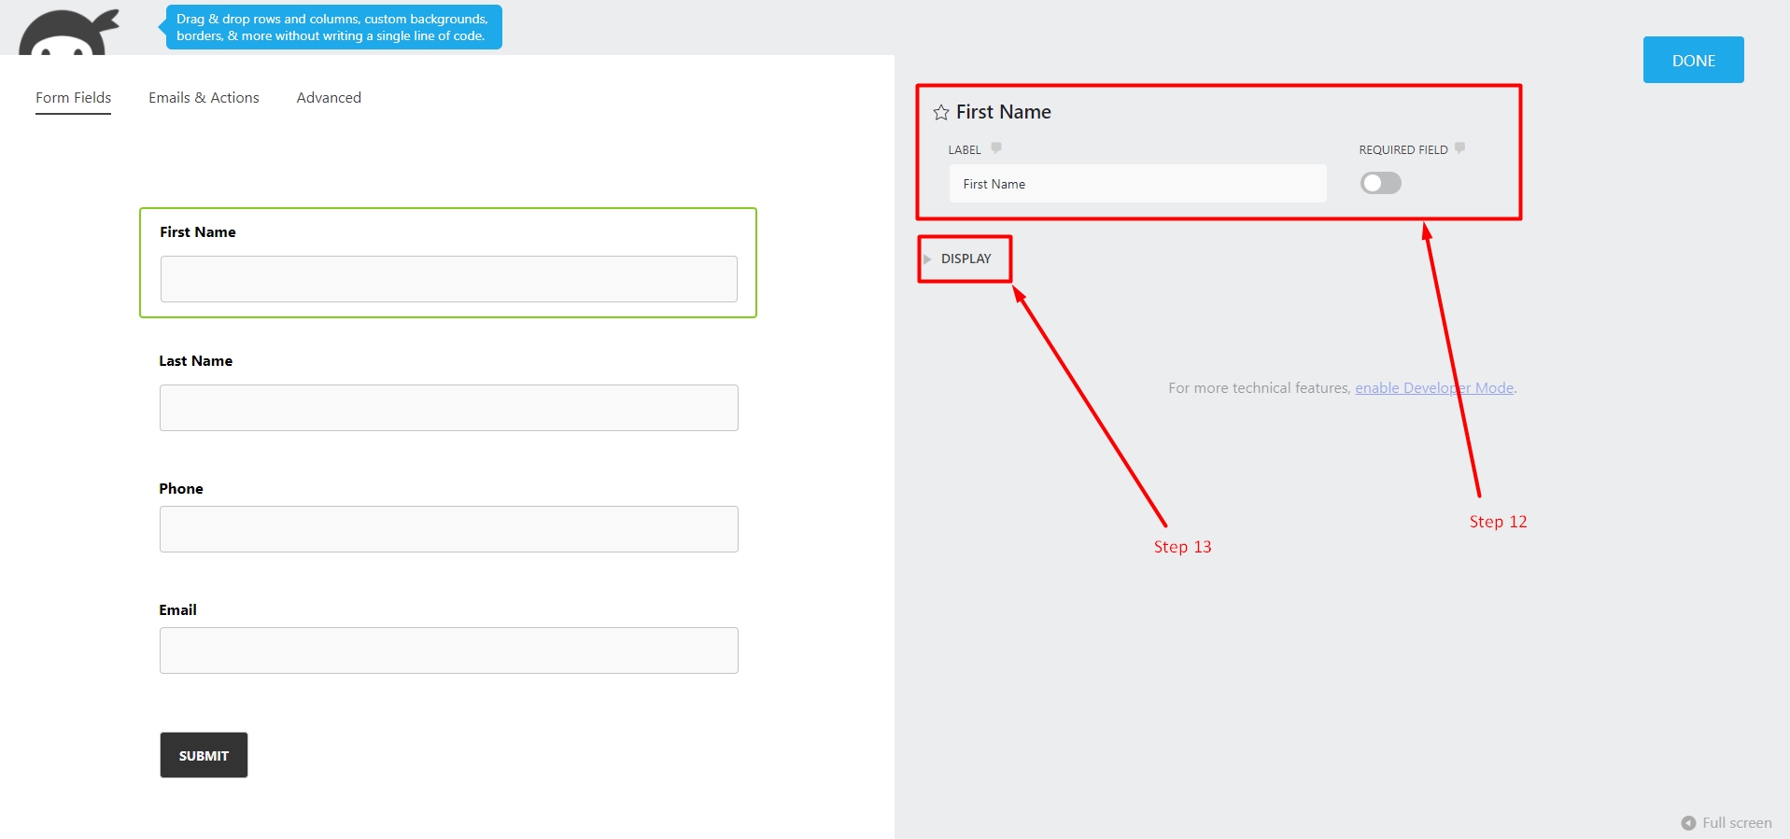Click the Ninja Forms logo icon
The image size is (1790, 839).
click(69, 33)
